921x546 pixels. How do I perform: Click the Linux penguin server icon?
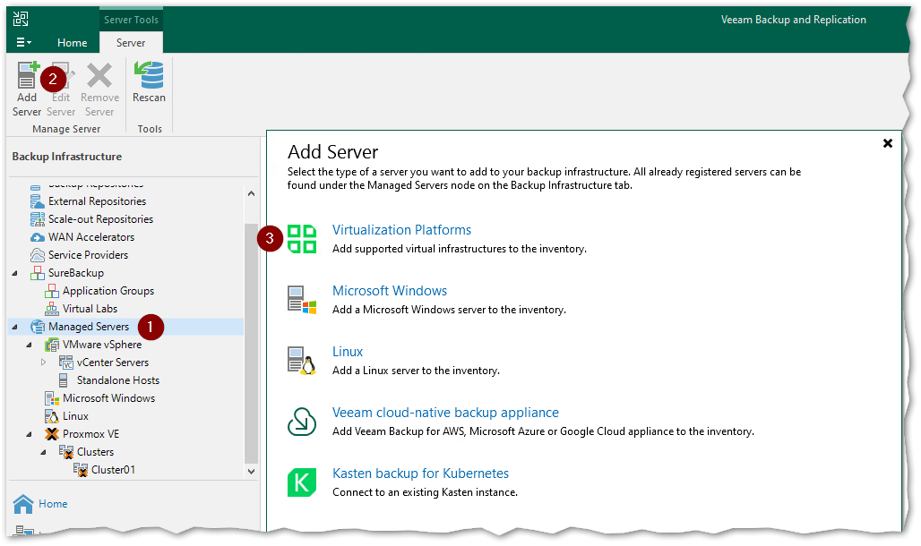(x=302, y=361)
